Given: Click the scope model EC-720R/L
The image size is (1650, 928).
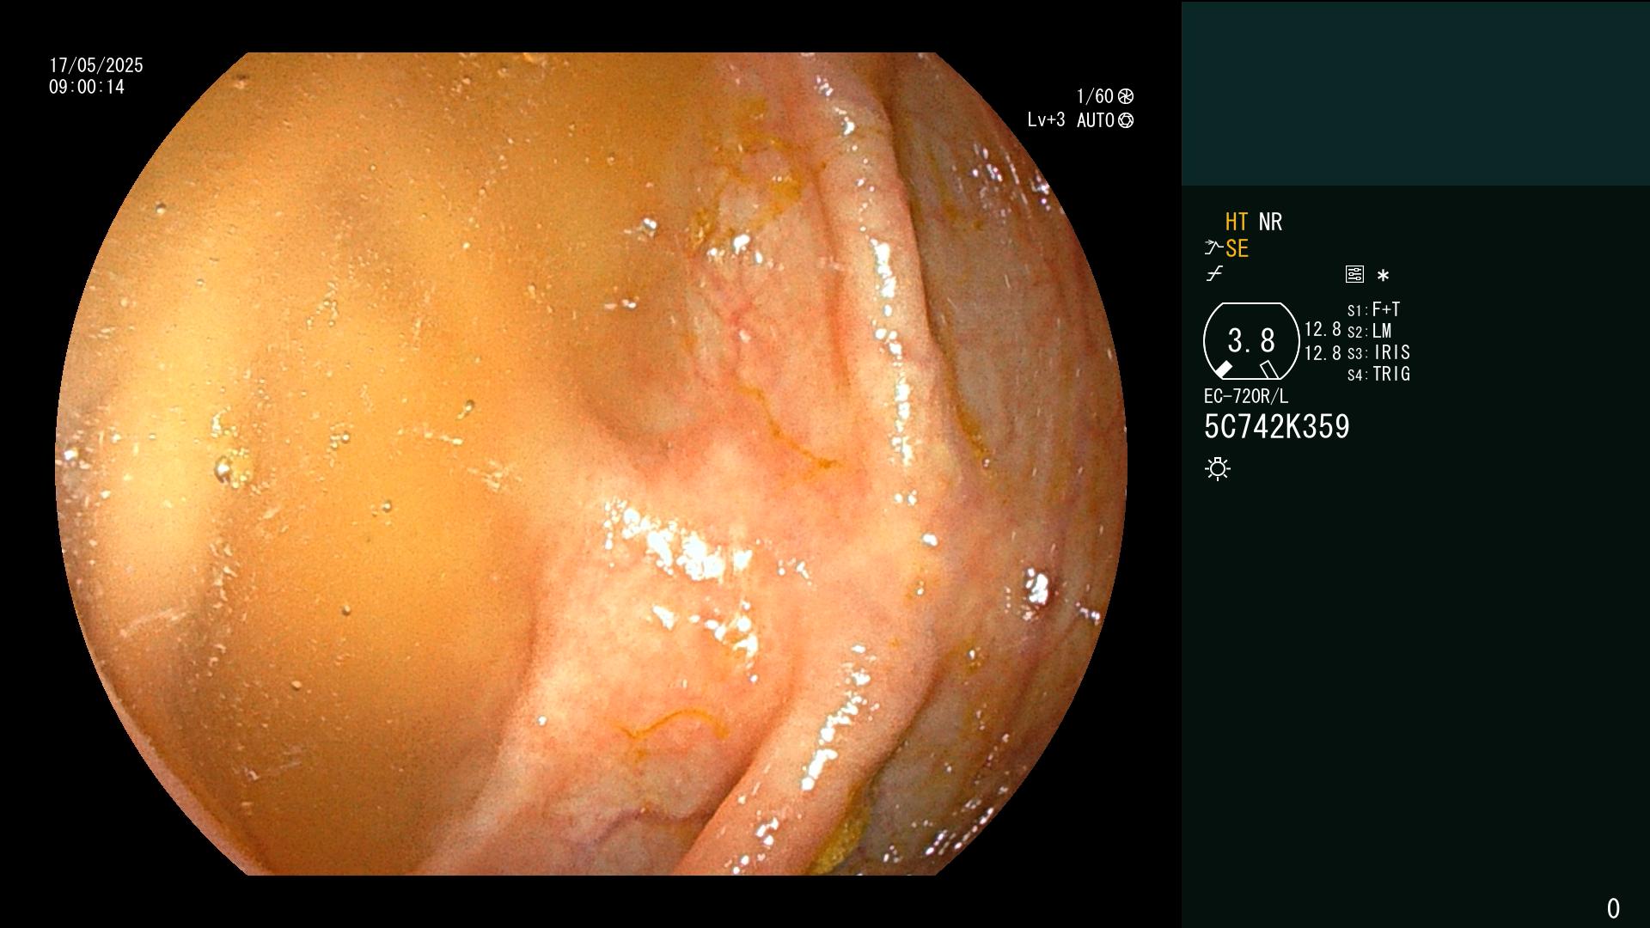Looking at the screenshot, I should click(x=1246, y=396).
